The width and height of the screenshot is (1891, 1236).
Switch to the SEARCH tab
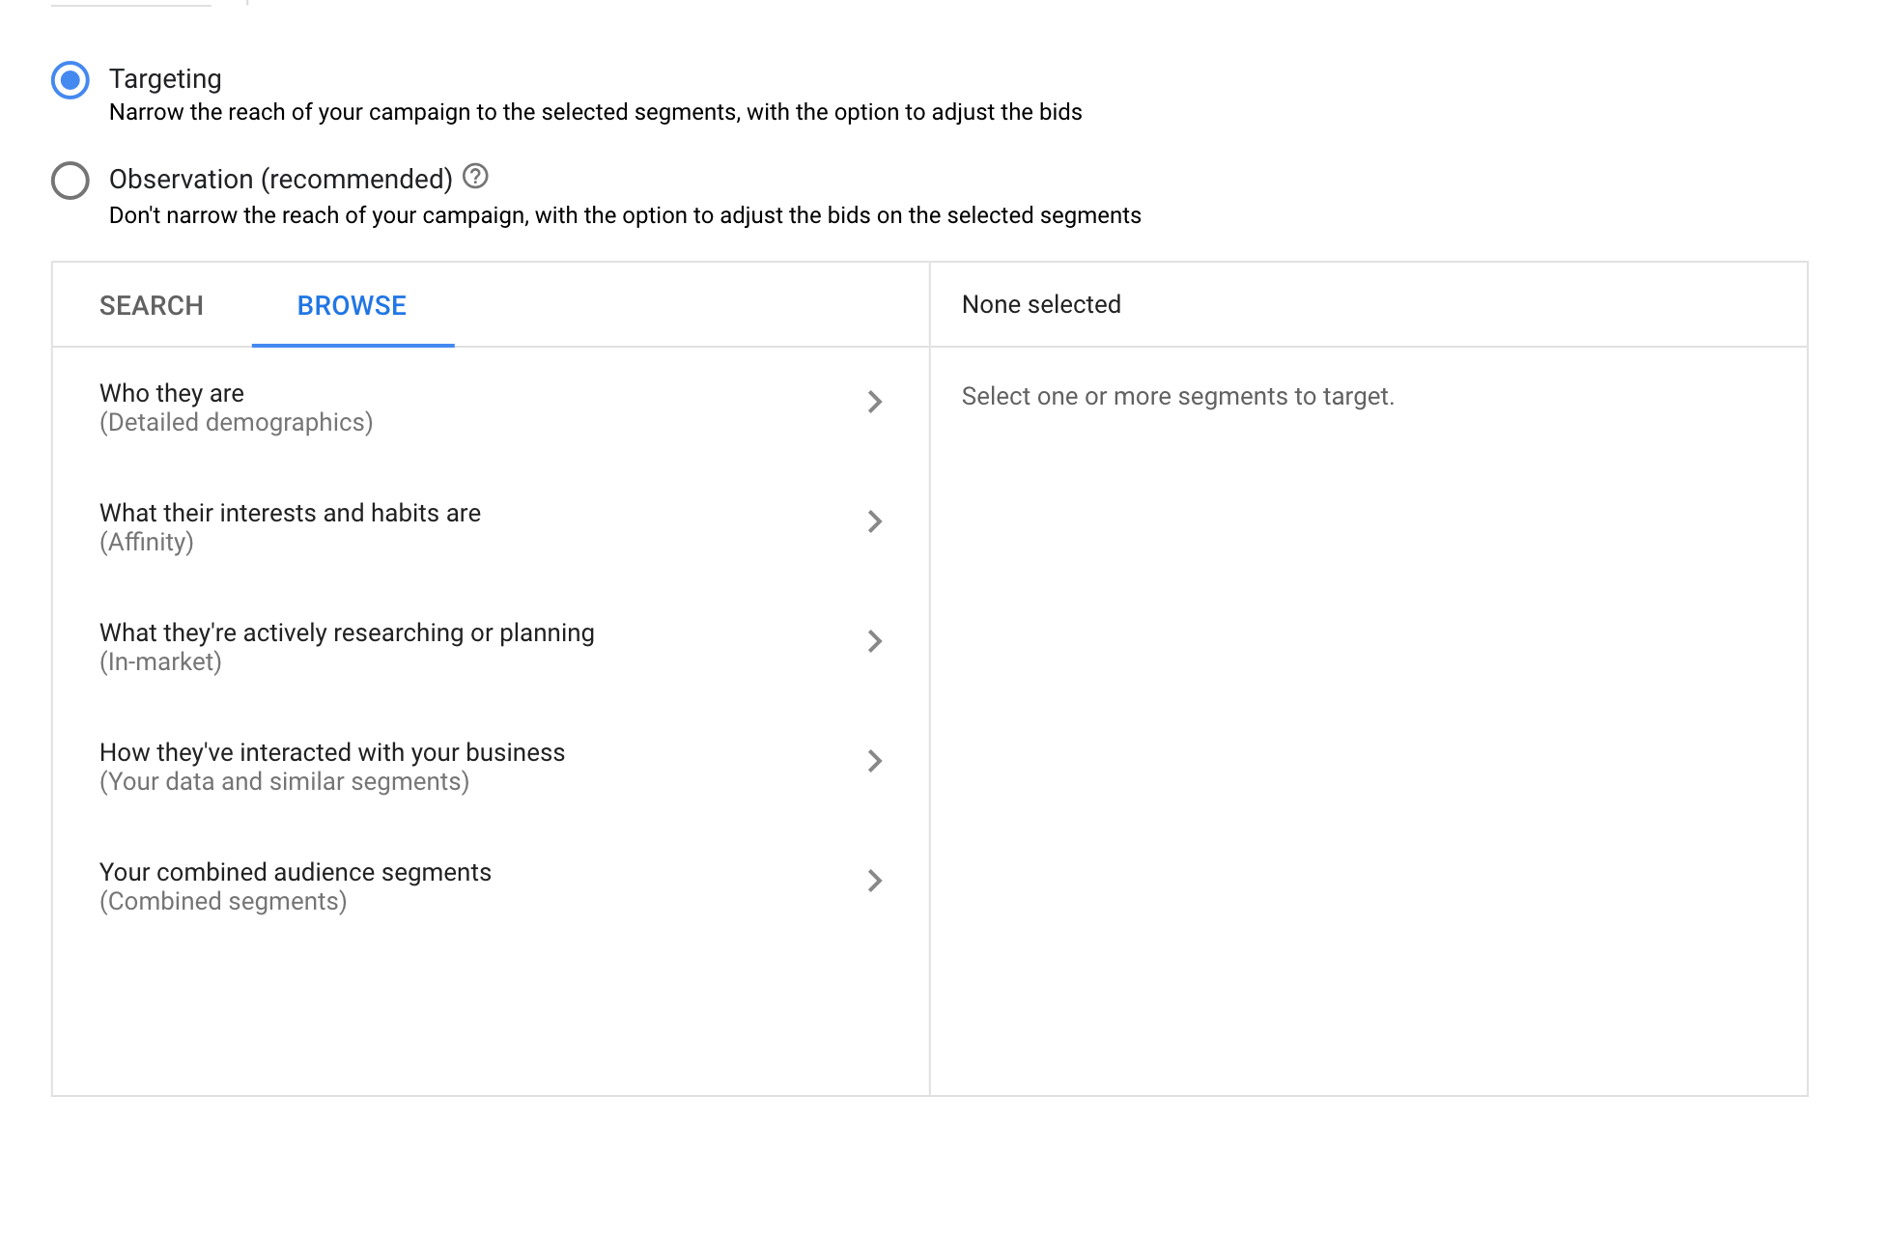tap(151, 305)
